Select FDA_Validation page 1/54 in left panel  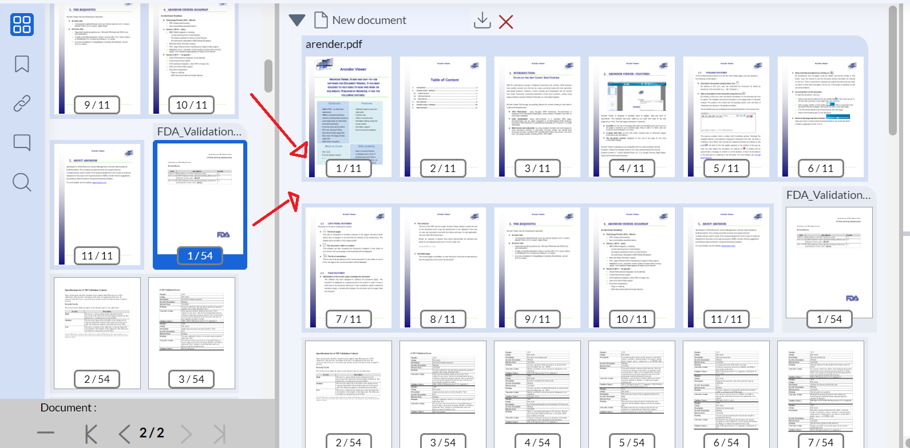click(x=200, y=205)
